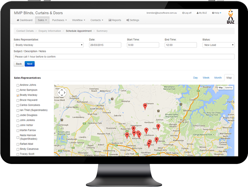Click the End Time field
The width and height of the screenshot is (248, 187).
coord(181,45)
